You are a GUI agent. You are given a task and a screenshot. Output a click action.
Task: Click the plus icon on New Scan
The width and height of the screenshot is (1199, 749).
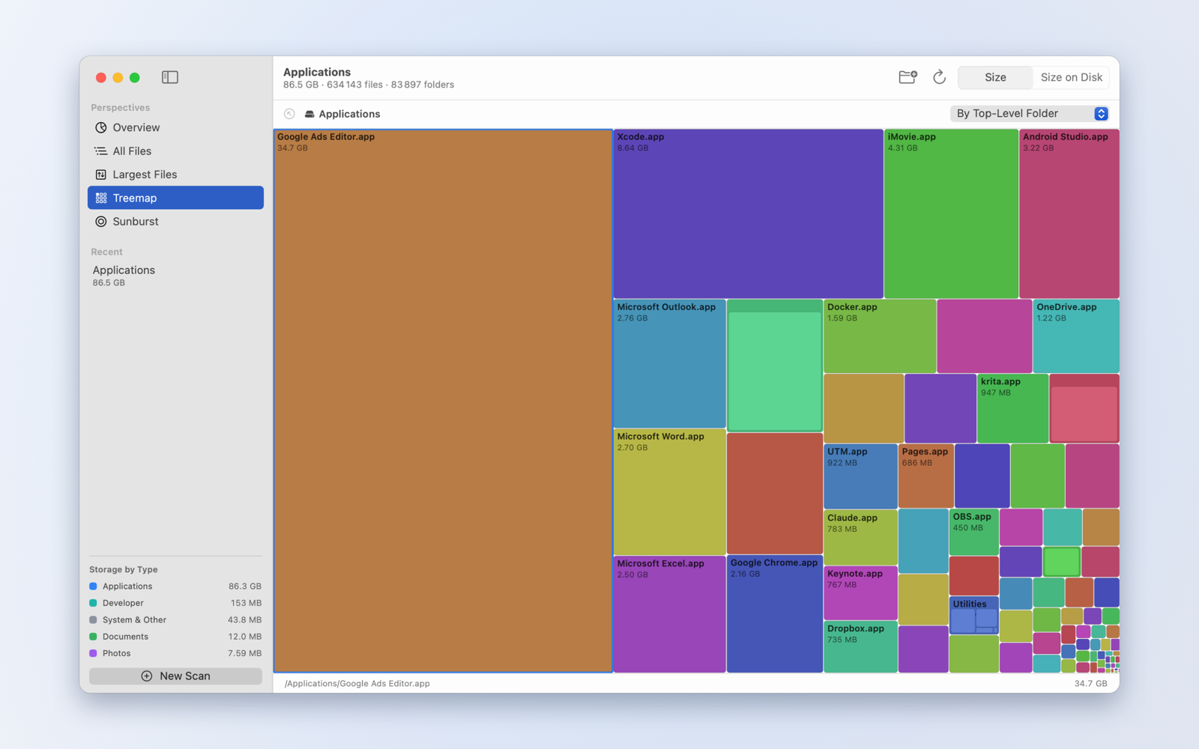click(x=147, y=676)
